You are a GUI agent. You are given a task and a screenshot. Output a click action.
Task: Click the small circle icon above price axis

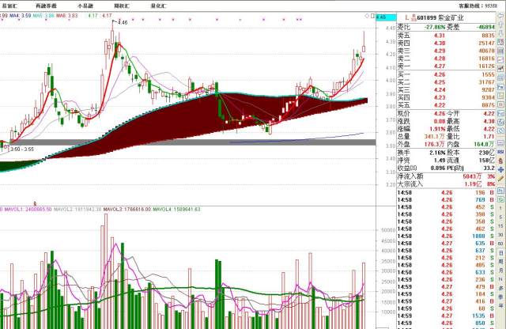pos(367,16)
